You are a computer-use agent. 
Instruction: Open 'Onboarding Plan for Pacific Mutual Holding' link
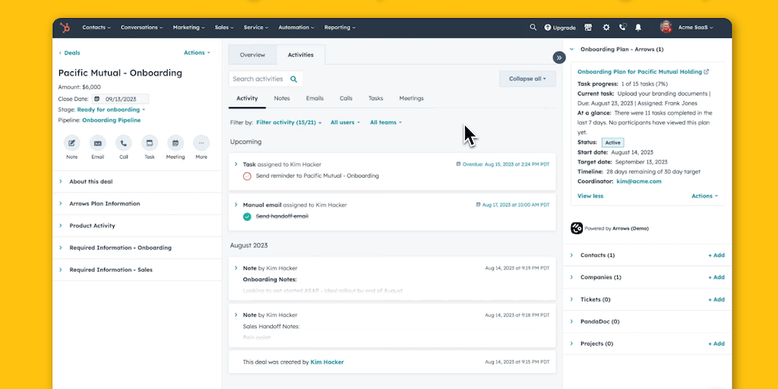click(x=640, y=71)
